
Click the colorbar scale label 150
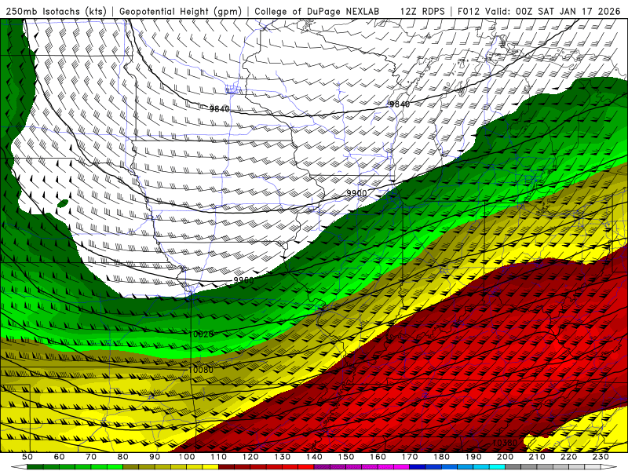[346, 457]
